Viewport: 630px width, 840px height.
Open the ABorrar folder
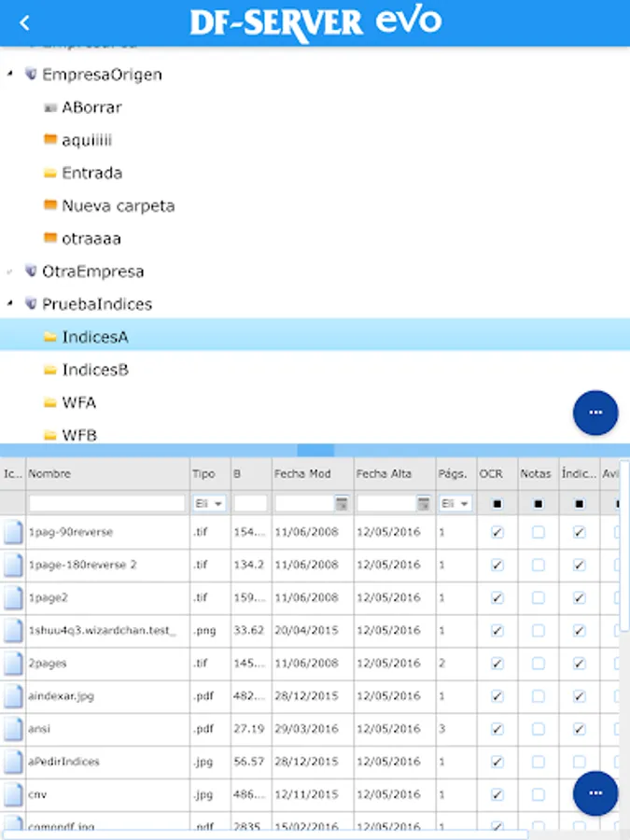pyautogui.click(x=91, y=107)
